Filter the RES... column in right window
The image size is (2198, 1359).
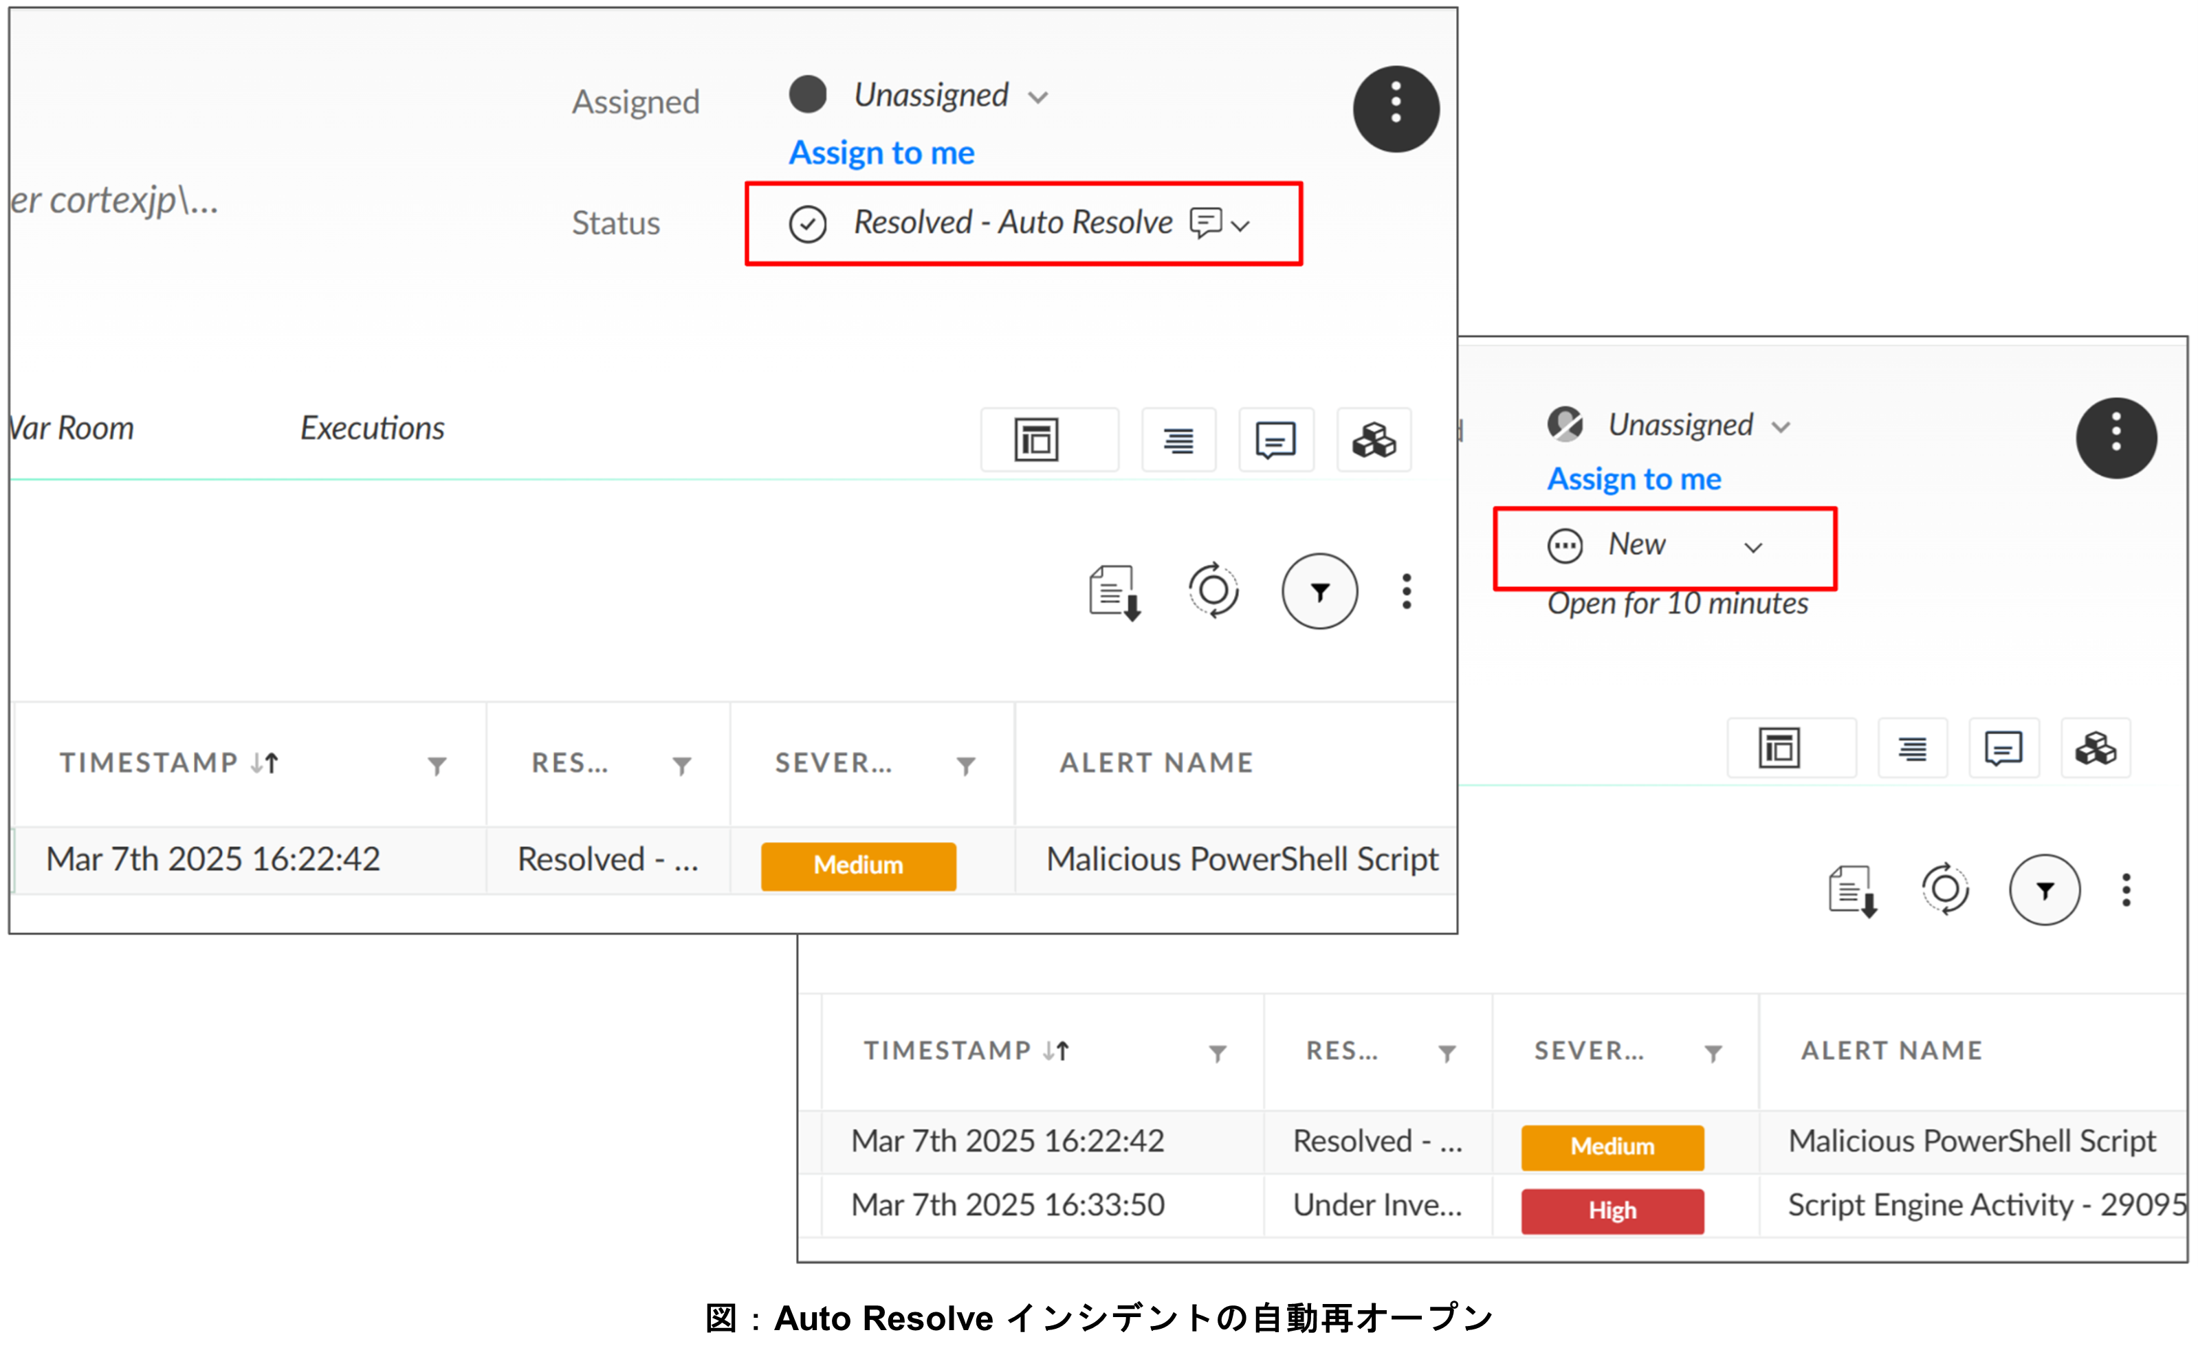click(x=1447, y=1053)
